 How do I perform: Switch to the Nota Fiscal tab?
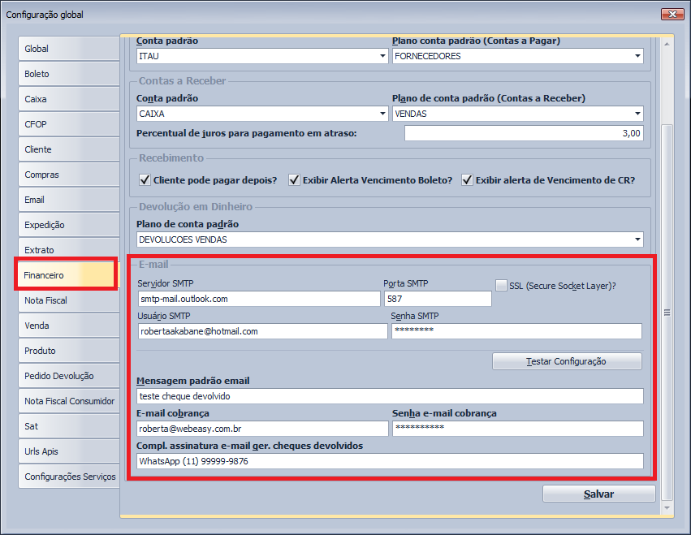[68, 300]
